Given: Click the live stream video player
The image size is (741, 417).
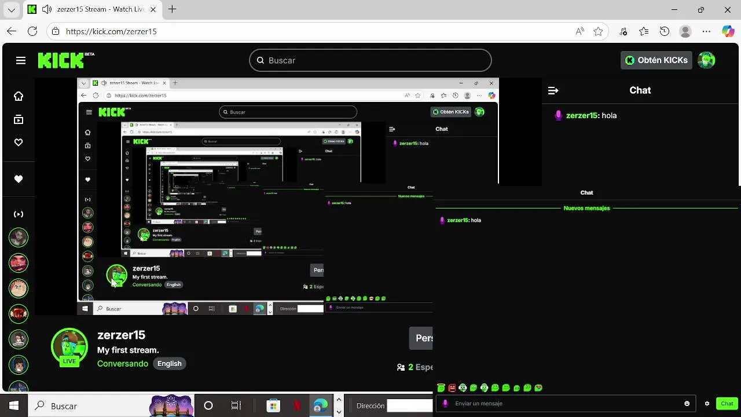Looking at the screenshot, I should [288, 197].
